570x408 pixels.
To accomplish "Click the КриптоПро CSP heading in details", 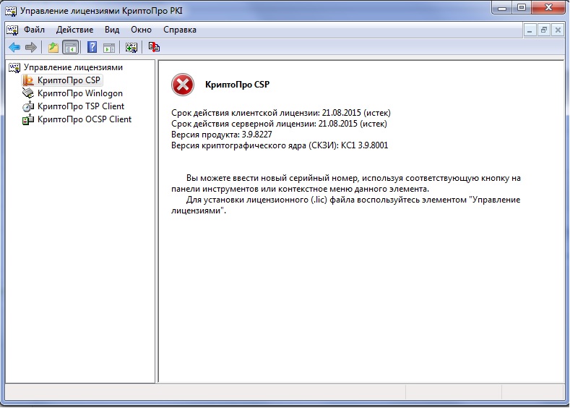I will point(238,85).
